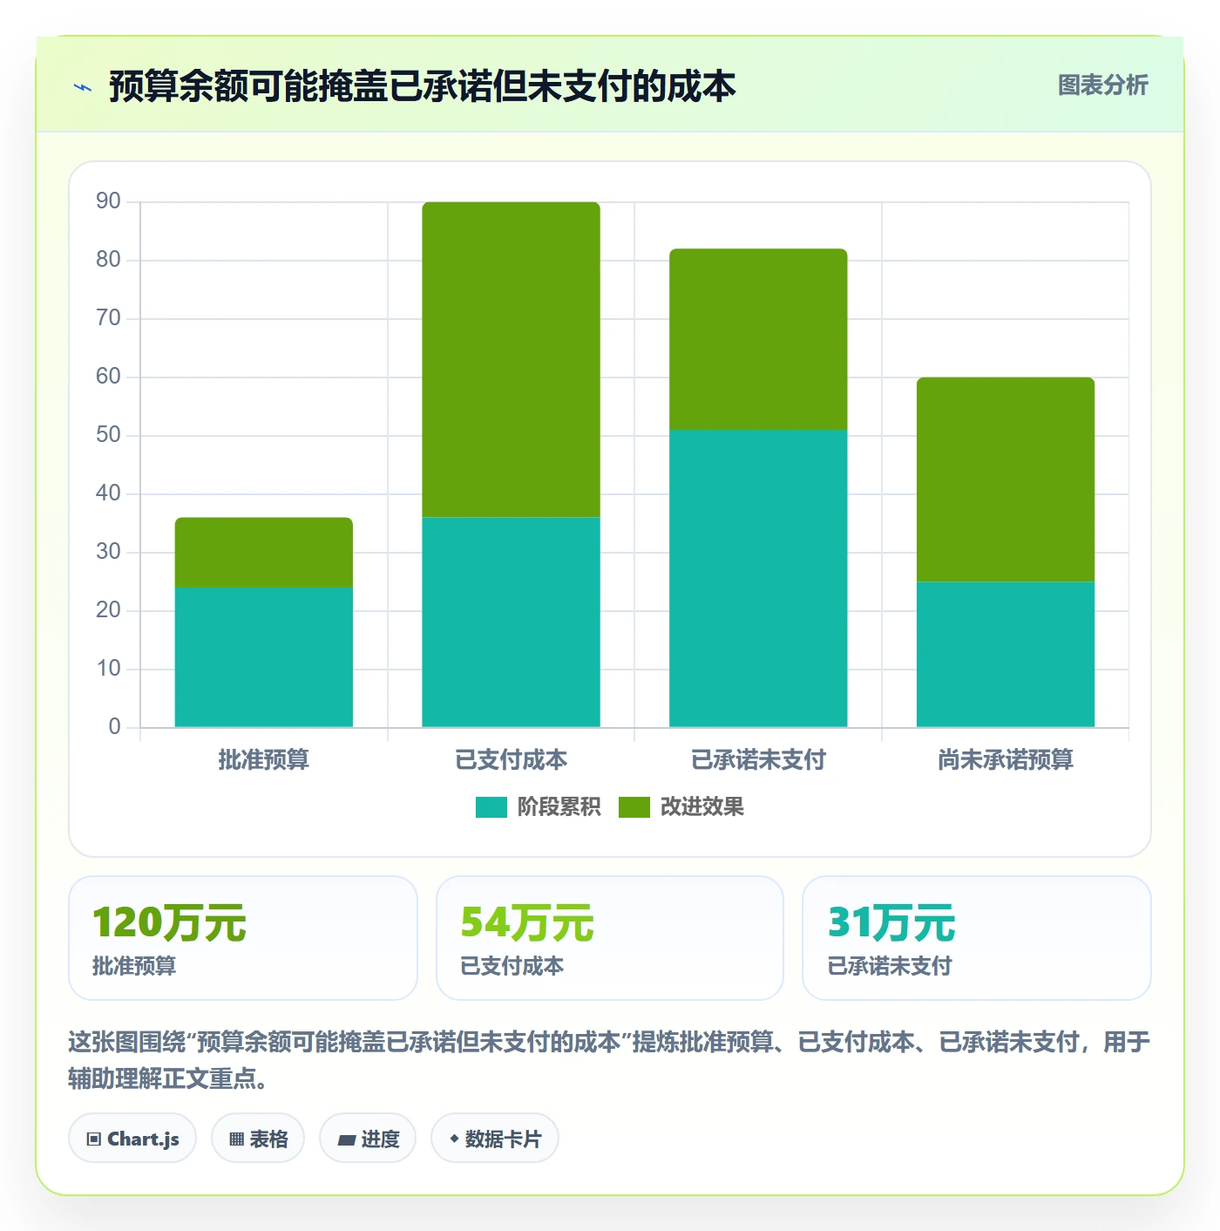Click the teal segment of 已承诺未支付 bar

tap(758, 578)
